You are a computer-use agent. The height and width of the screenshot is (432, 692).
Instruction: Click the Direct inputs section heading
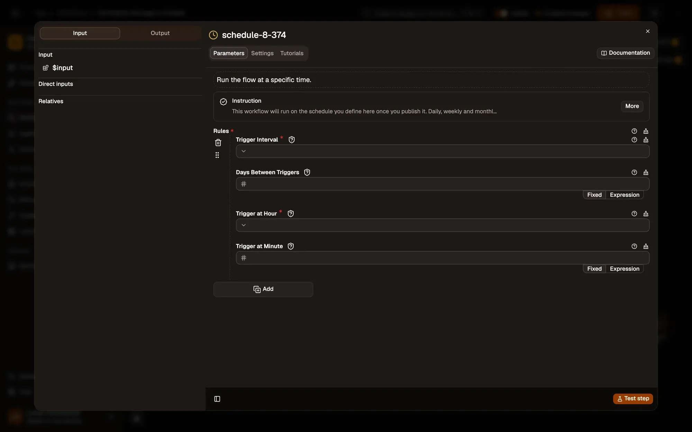tap(56, 84)
